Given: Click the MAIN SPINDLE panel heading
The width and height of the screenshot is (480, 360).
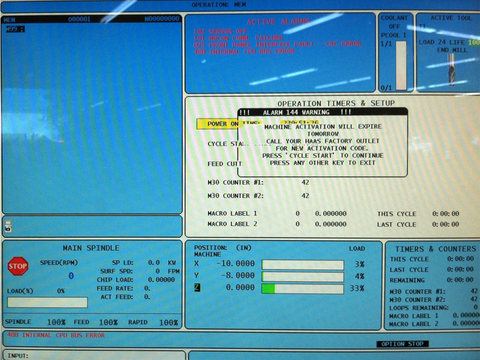Looking at the screenshot, I should [x=91, y=248].
